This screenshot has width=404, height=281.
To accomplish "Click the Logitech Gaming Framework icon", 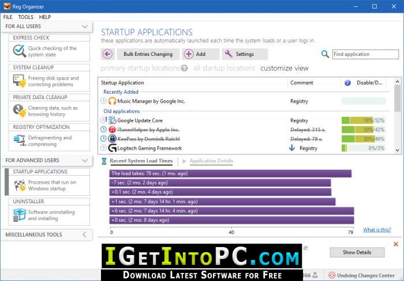I will [113, 148].
